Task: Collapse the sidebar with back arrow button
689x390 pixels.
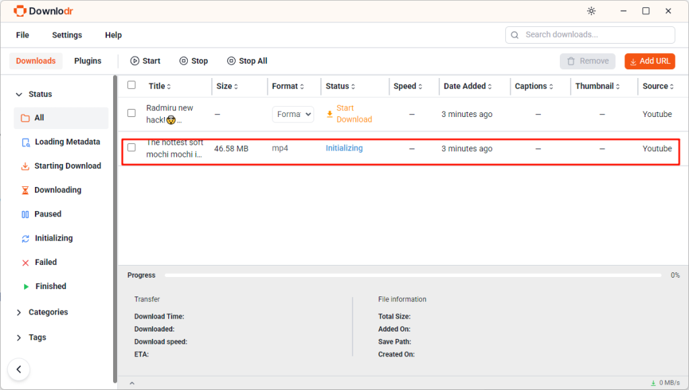Action: click(x=19, y=369)
